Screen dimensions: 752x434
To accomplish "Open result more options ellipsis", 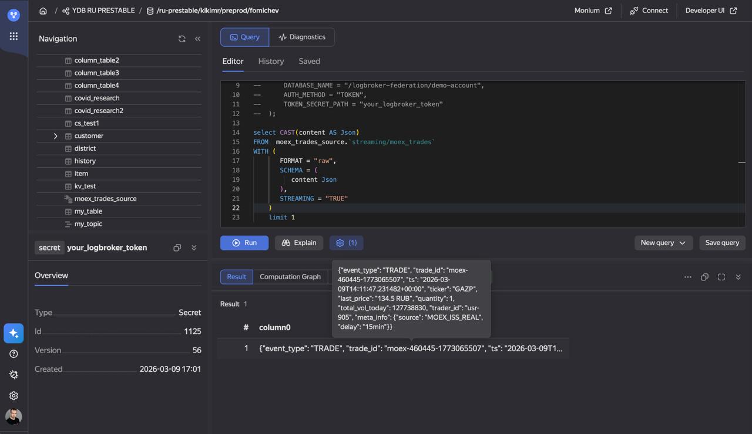I will [x=688, y=277].
